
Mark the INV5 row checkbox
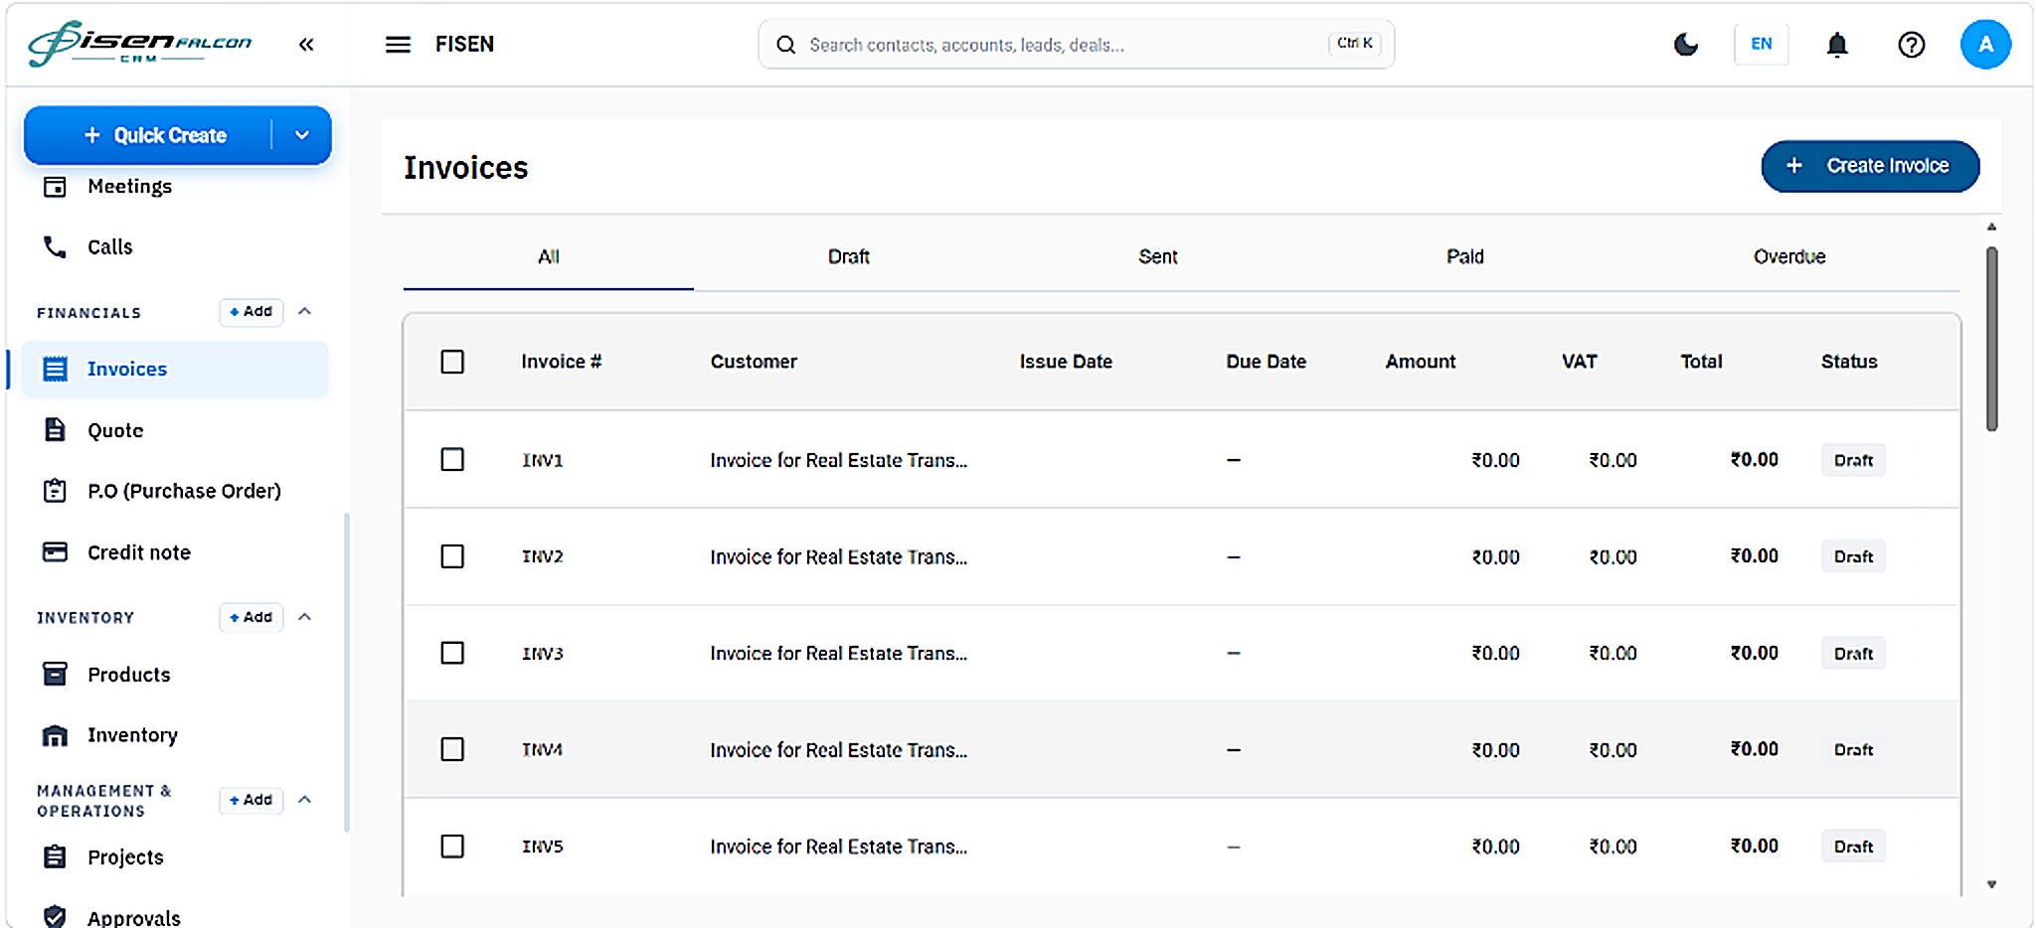(452, 847)
